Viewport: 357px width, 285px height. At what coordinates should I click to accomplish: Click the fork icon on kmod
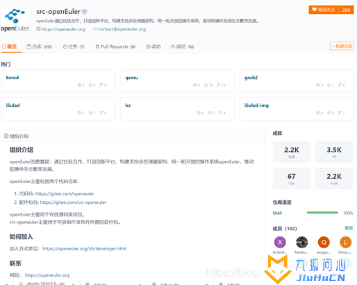pyautogui.click(x=101, y=85)
